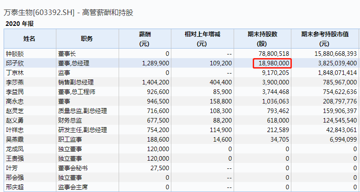The image size is (360, 192).
Task: Select the name 邱子欣
Action: 15,63
